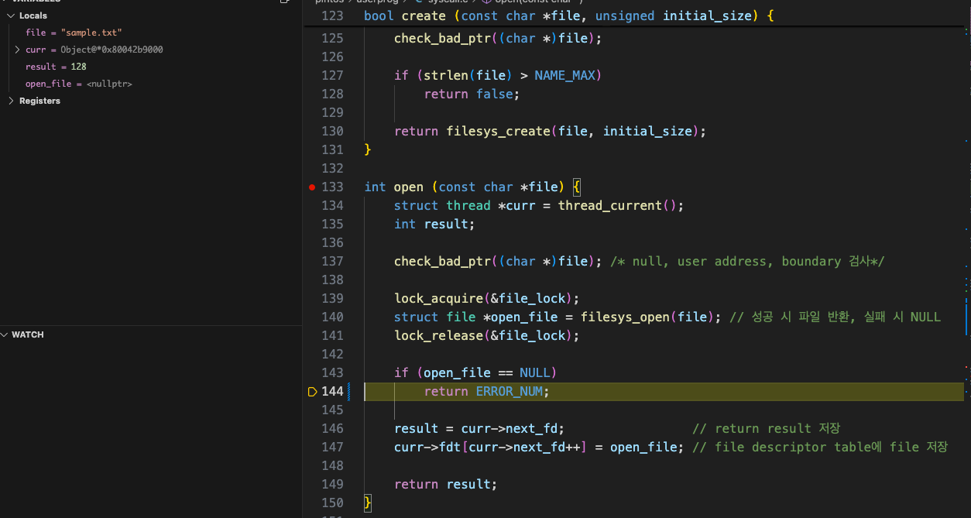The height and width of the screenshot is (518, 971).
Task: Click the '// return result 저장' comment
Action: [766, 428]
